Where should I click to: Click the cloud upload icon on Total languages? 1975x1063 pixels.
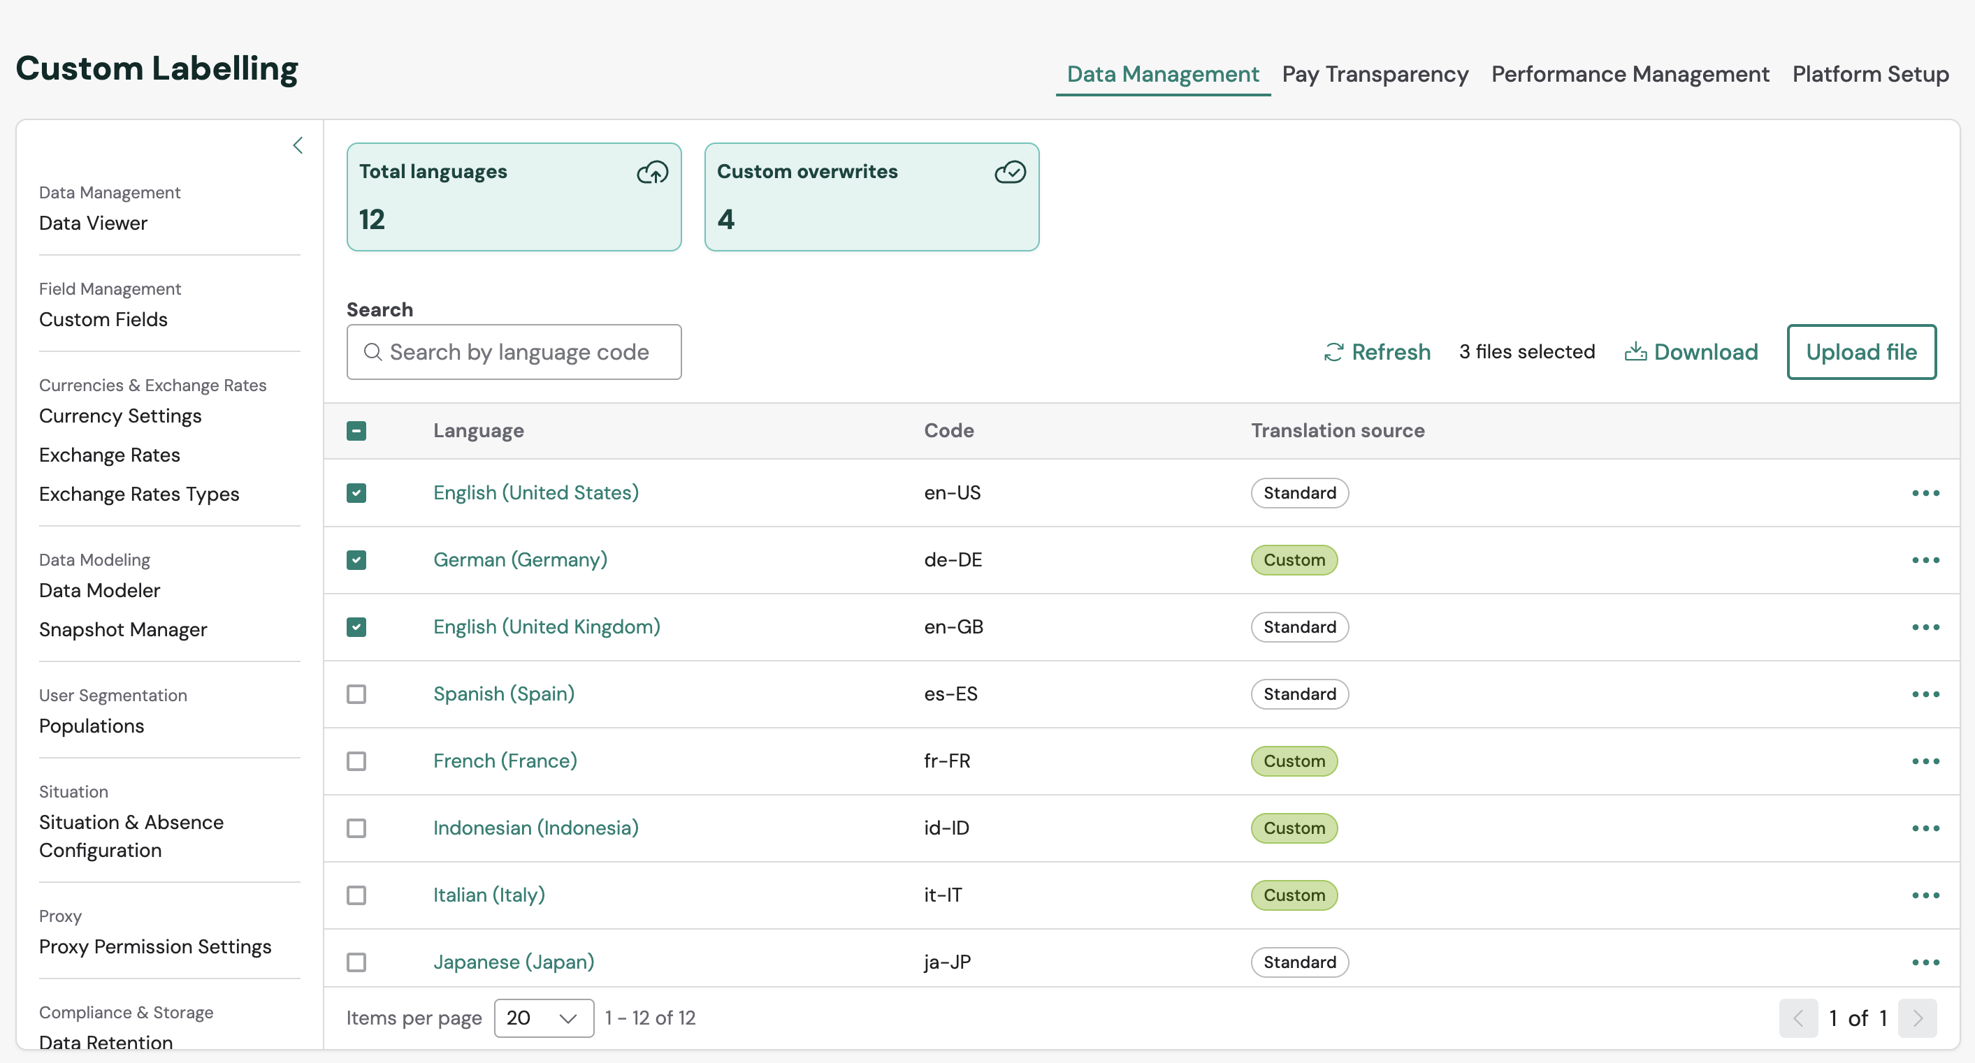point(653,173)
